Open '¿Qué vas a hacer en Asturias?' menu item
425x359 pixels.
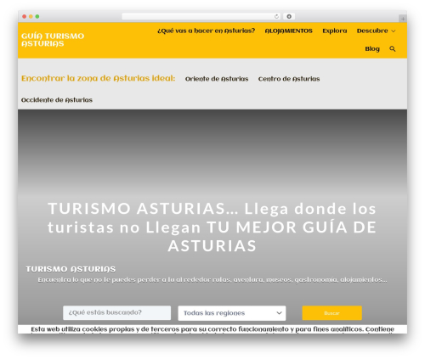[x=206, y=31]
